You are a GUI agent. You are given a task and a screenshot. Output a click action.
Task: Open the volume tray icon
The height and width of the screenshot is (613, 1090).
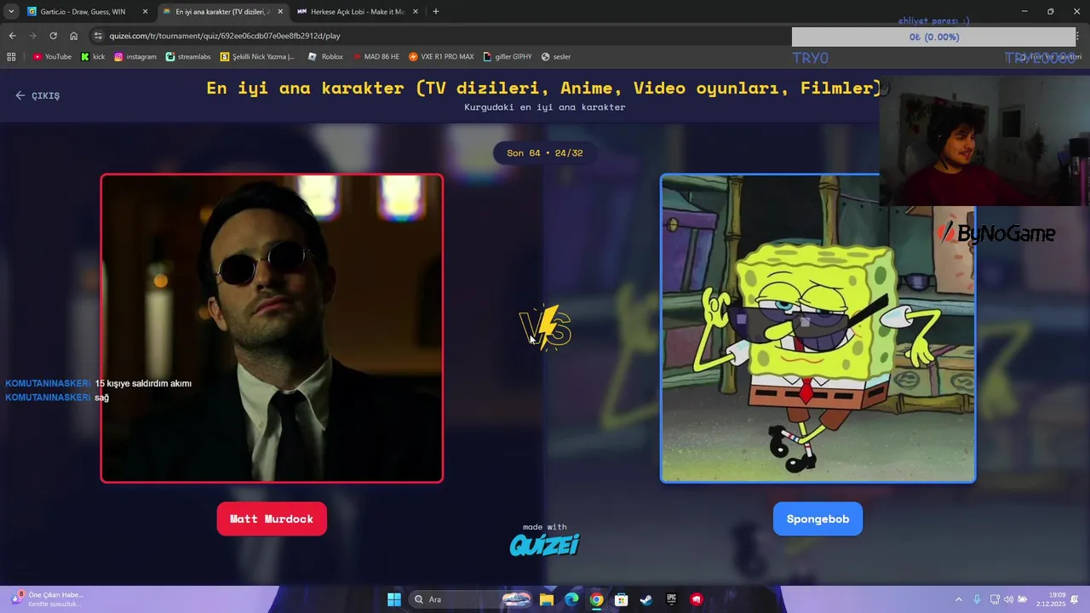click(x=1009, y=599)
